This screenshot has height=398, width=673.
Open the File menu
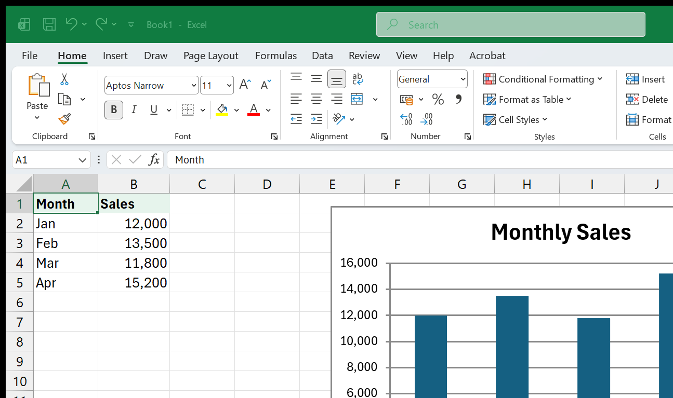(30, 56)
